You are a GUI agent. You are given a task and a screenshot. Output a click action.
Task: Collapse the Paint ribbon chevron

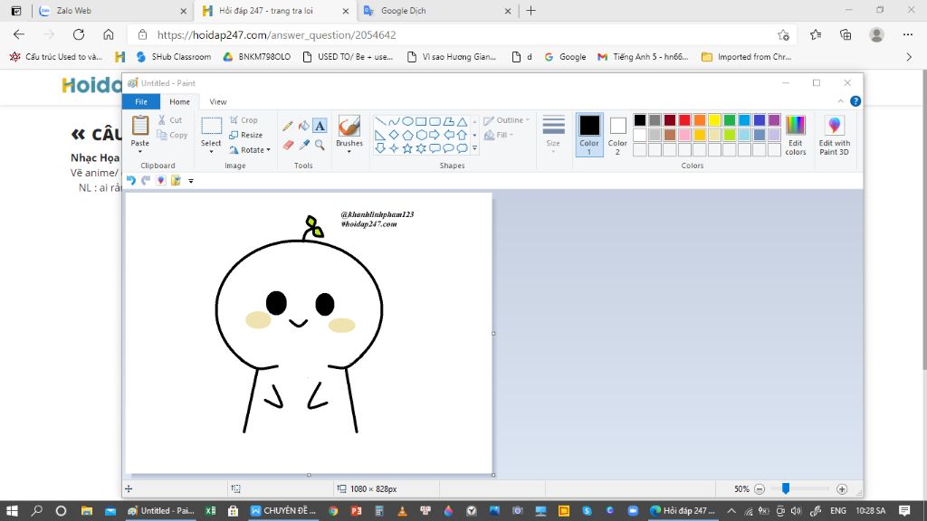841,101
